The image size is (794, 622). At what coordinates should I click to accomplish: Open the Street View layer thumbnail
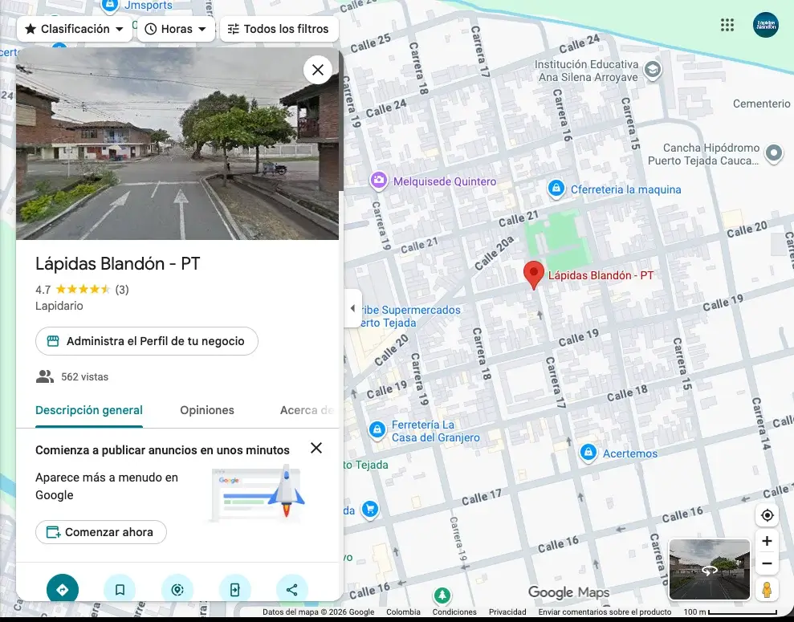click(710, 570)
